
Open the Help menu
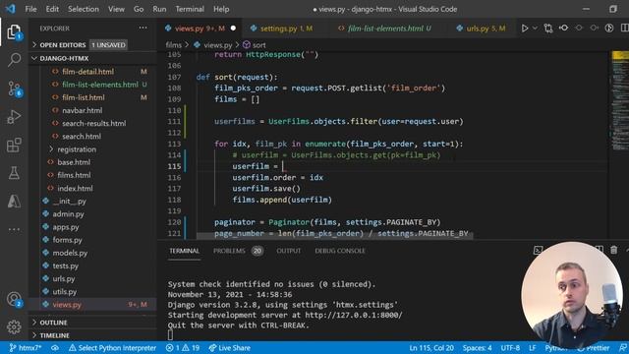pos(221,9)
